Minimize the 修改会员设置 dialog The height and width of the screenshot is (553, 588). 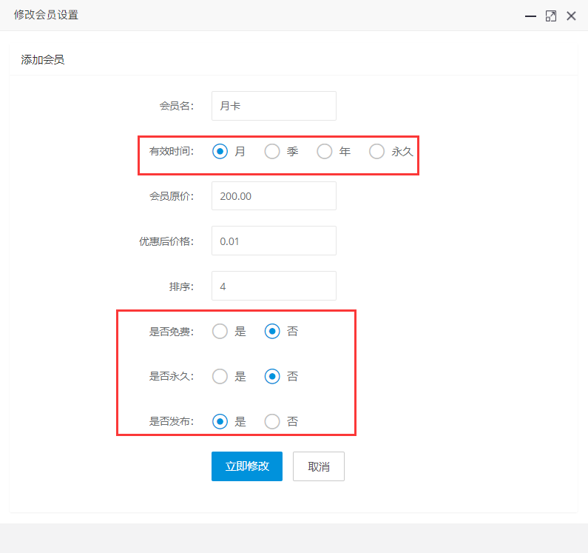click(530, 16)
